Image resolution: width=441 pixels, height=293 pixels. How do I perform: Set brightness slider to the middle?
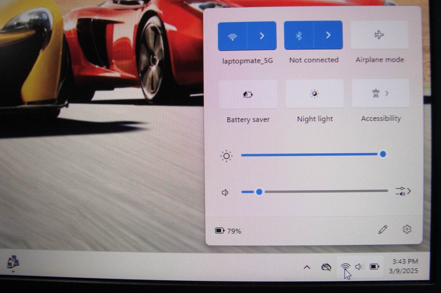pos(312,155)
